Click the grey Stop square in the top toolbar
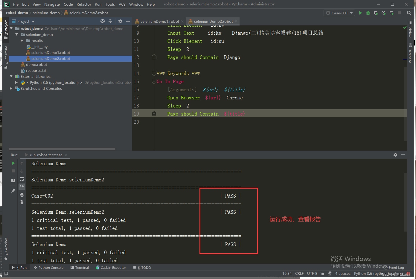Image resolution: width=416 pixels, height=279 pixels. click(399, 13)
